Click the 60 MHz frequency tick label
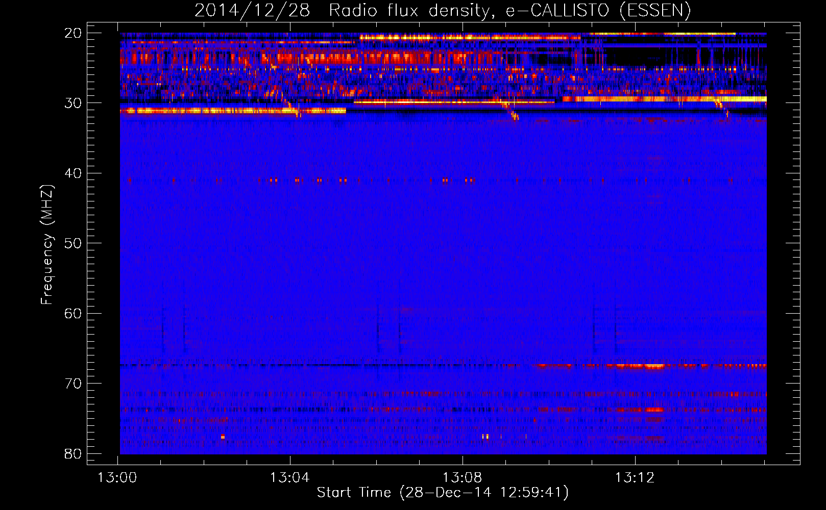Viewport: 826px width, 510px height. coord(73,313)
